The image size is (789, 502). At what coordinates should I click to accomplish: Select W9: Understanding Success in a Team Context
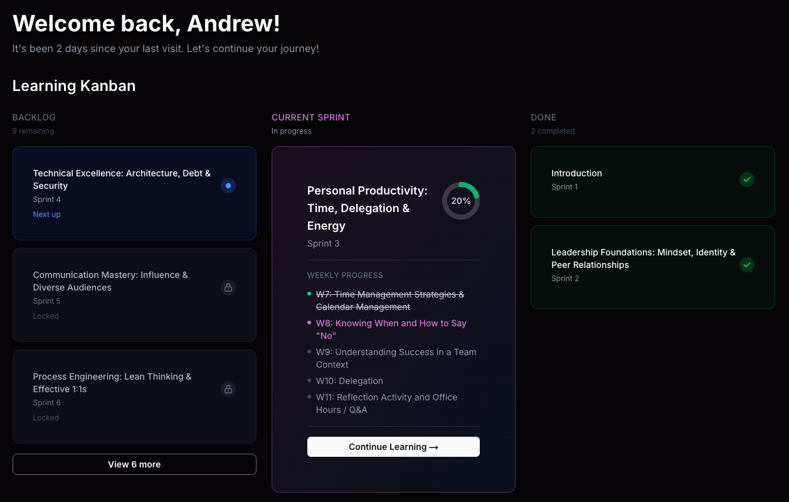(x=396, y=358)
